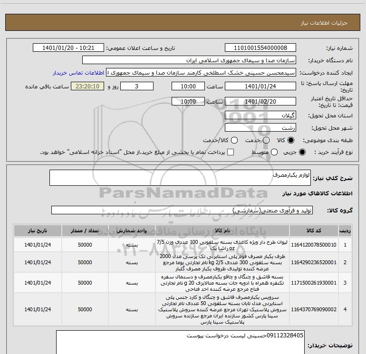Click the response deadline date 1401/01/24 field
Image resolution: width=366 pixels, height=354 pixels.
click(260, 86)
